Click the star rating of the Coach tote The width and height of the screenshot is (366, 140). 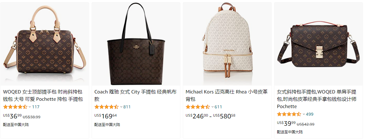point(107,107)
